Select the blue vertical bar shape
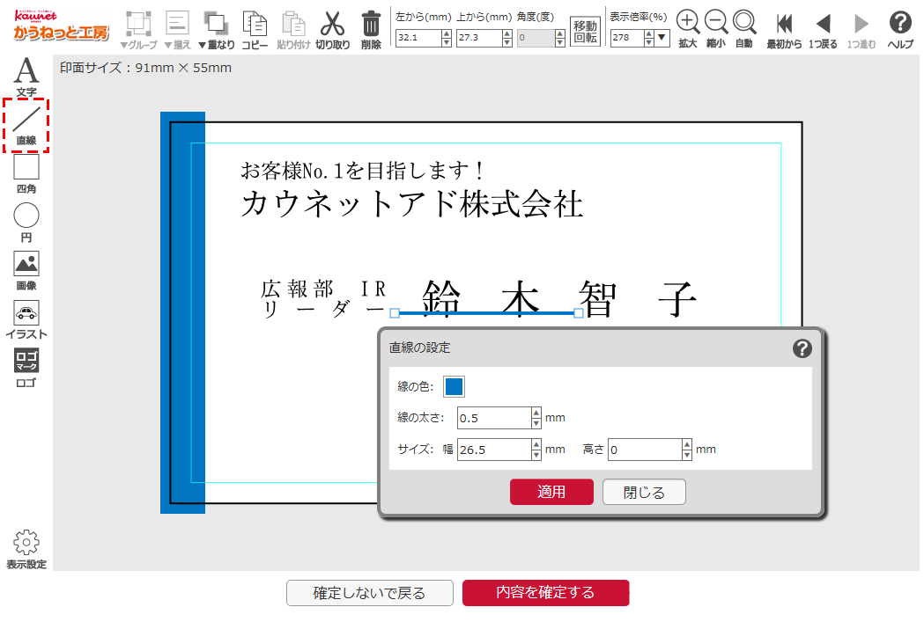The width and height of the screenshot is (924, 622). point(182,312)
